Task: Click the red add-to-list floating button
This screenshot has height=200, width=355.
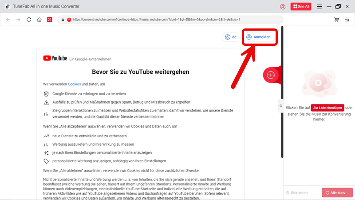Action: tap(271, 75)
